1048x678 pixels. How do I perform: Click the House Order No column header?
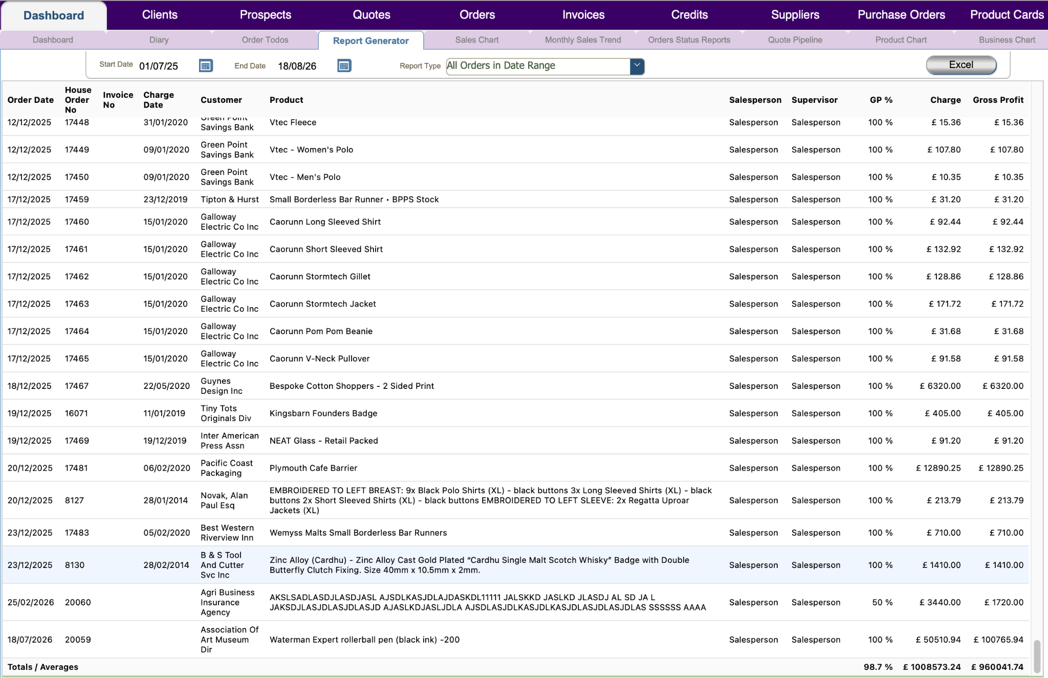coord(78,100)
